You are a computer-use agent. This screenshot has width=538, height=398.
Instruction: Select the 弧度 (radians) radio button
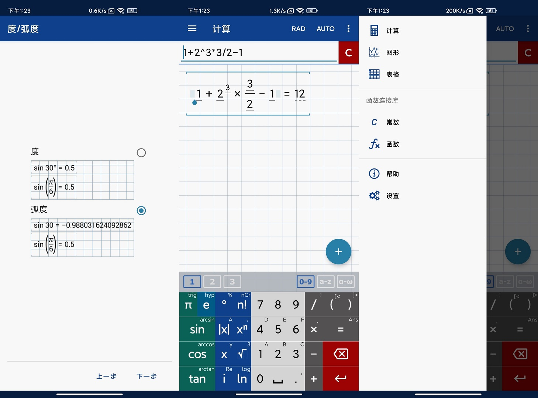pyautogui.click(x=141, y=210)
